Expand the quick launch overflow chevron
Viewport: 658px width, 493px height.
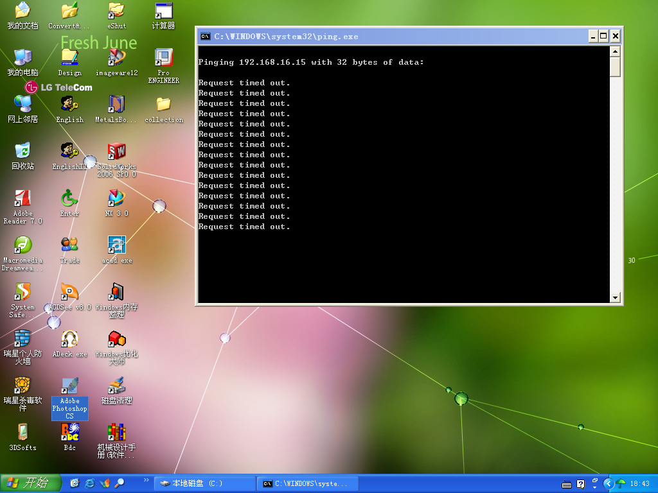point(146,480)
